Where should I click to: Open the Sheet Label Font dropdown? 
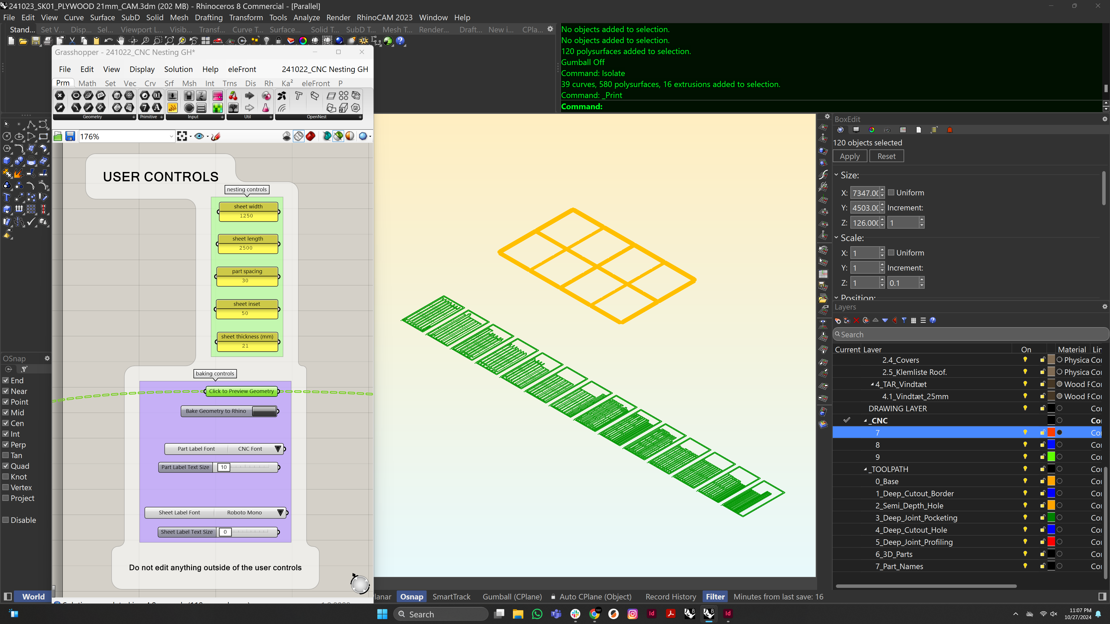280,512
